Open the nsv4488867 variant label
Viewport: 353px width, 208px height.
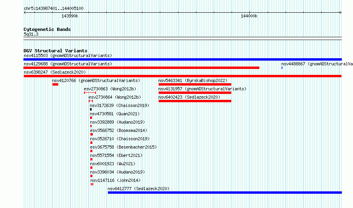317,64
